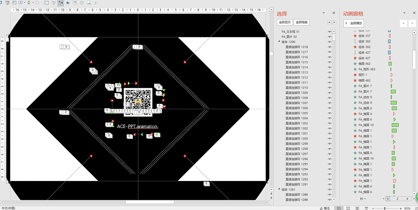This screenshot has height=210, width=418.
Task: Click timeline scroll left arrow
Action: coord(384,199)
